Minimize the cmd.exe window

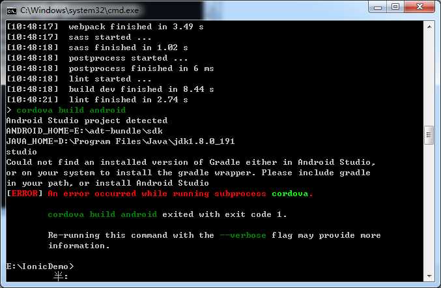(378, 7)
